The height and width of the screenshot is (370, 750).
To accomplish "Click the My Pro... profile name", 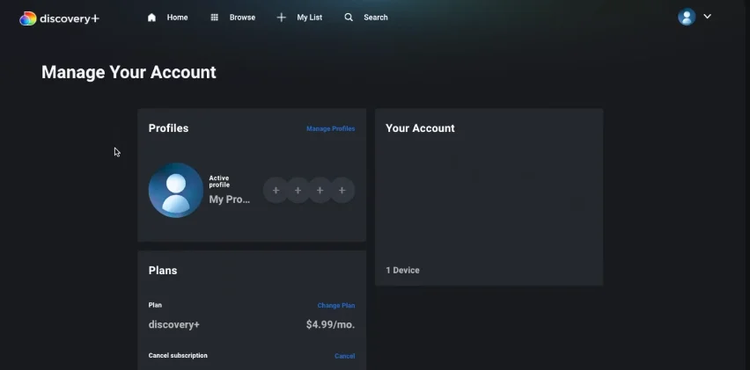I will point(230,200).
